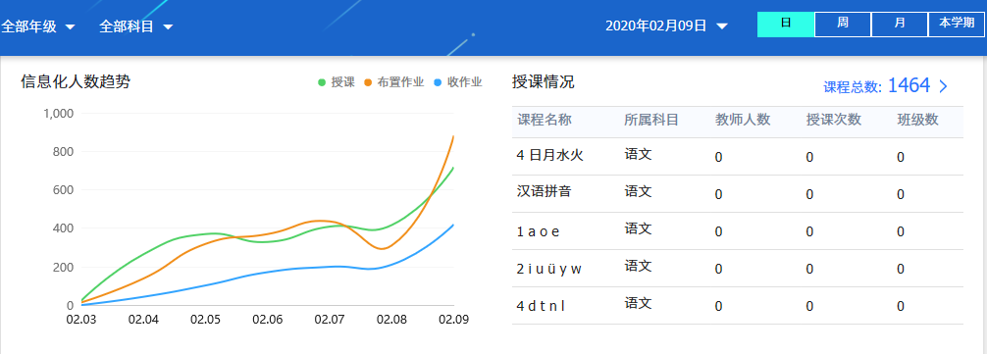Select the 日 tab
This screenshot has height=354, width=987.
tap(786, 25)
